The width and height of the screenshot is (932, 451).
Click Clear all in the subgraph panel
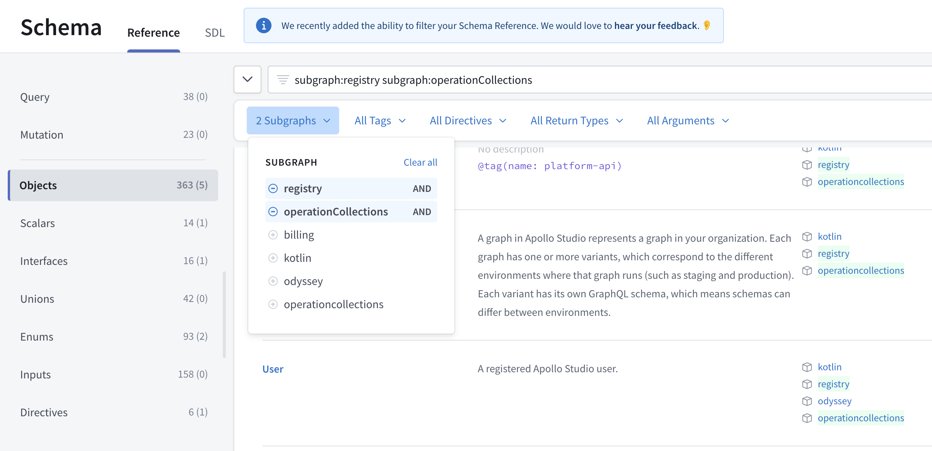[x=420, y=163]
